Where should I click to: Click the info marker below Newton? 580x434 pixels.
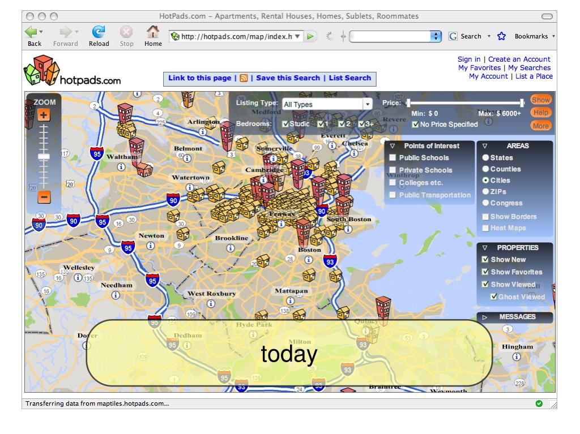(x=150, y=246)
